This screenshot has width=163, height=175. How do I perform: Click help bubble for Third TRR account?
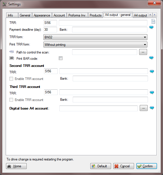[x=152, y=92]
